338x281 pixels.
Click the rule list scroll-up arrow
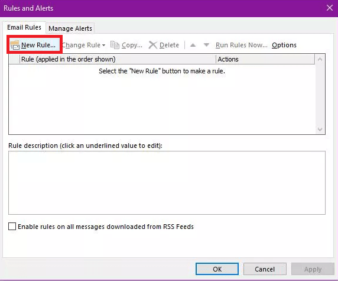(x=320, y=59)
